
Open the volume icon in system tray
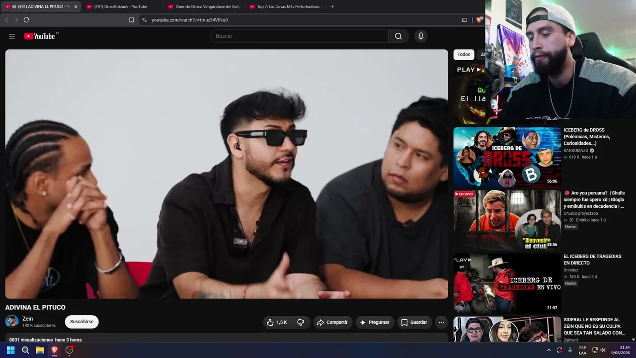603,350
